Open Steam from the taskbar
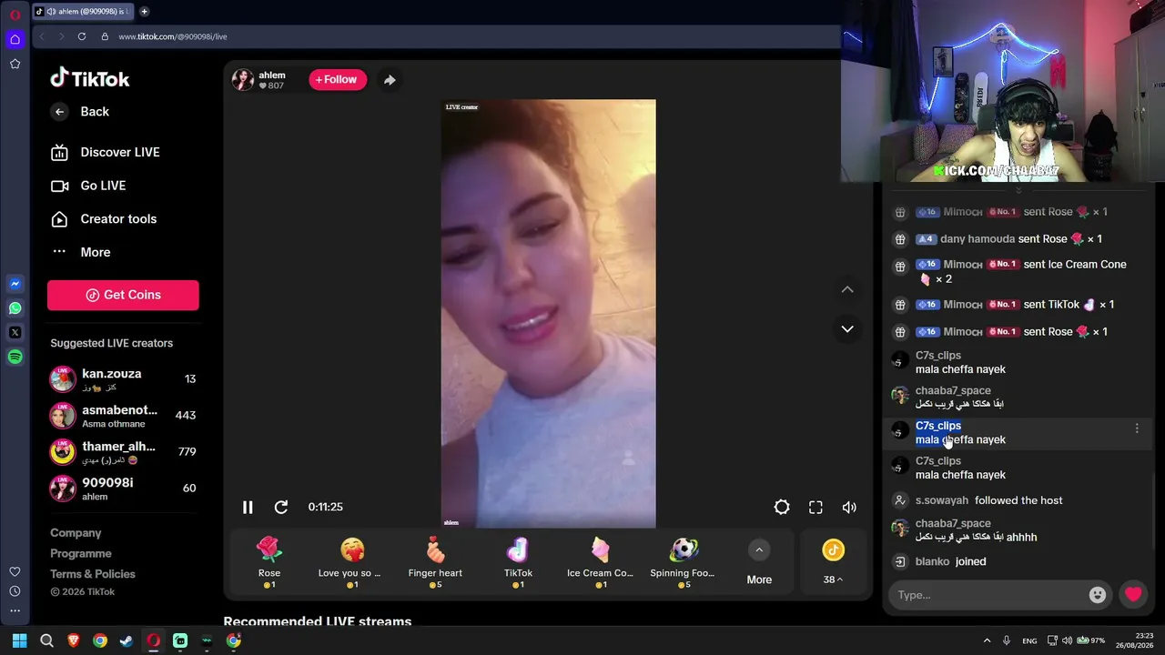The height and width of the screenshot is (655, 1165). [x=127, y=640]
